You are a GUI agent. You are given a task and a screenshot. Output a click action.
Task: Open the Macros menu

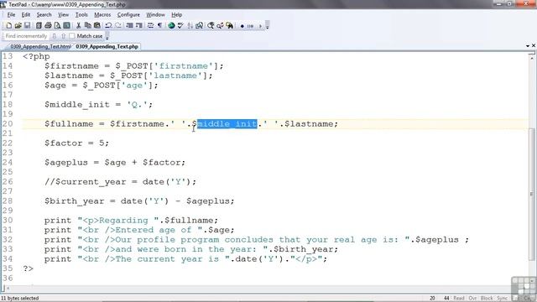[102, 15]
